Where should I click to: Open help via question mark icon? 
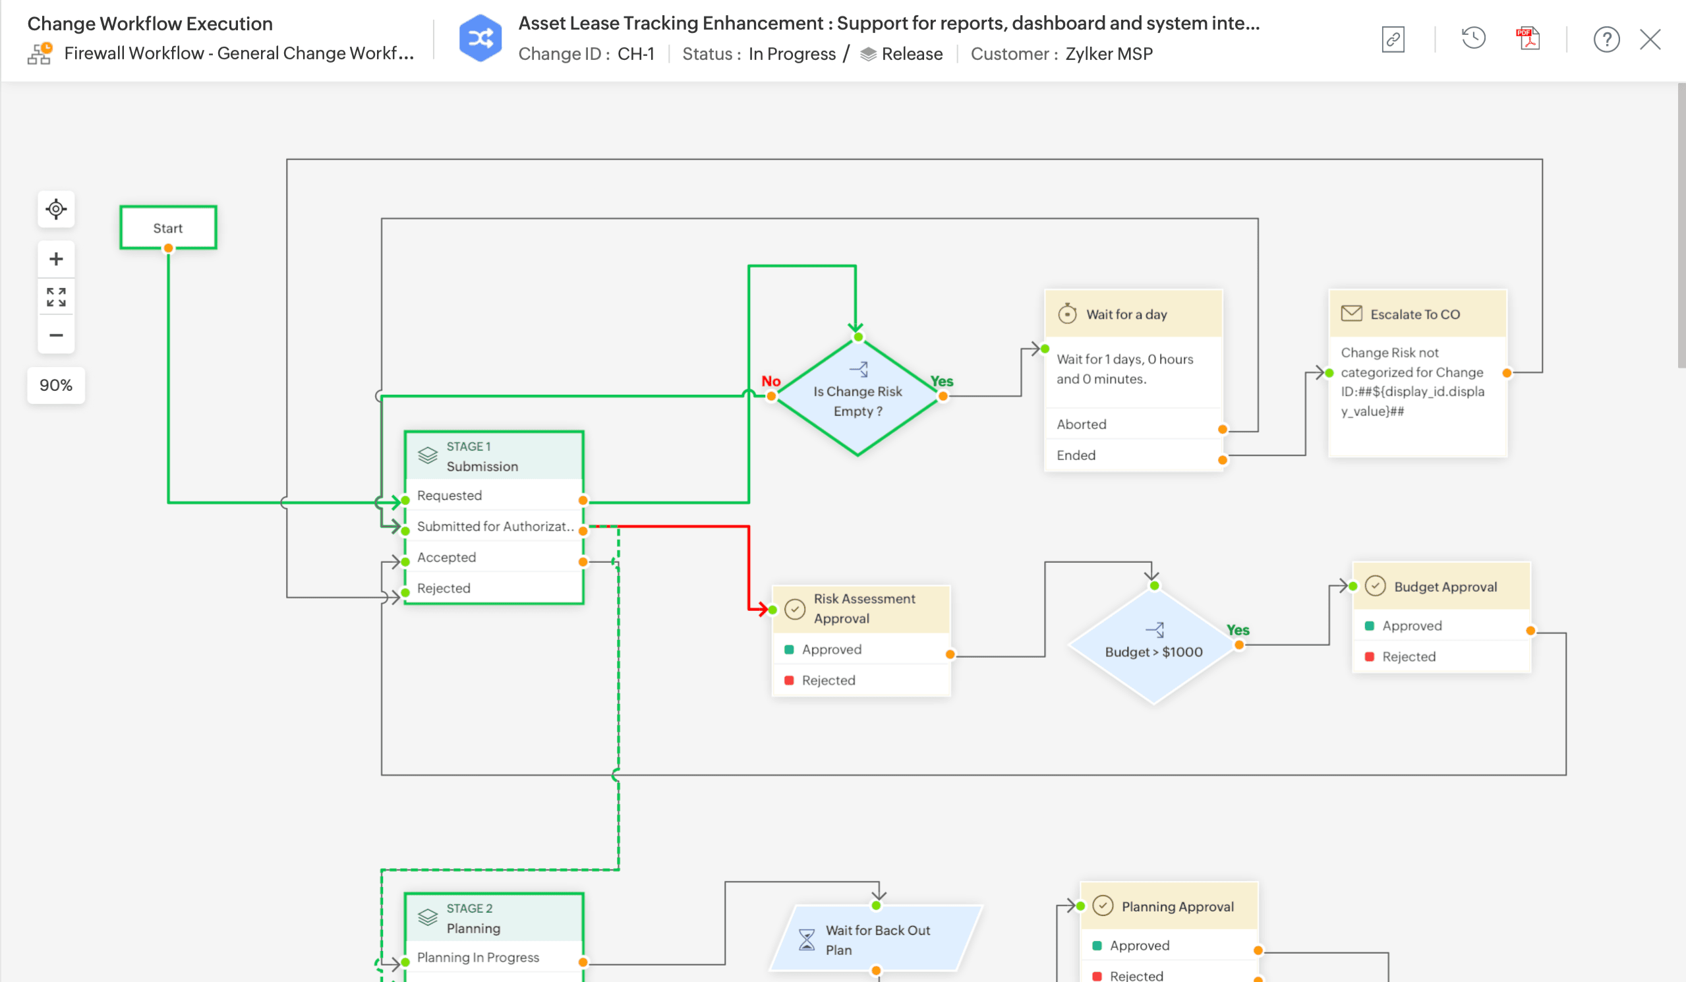[x=1606, y=39]
